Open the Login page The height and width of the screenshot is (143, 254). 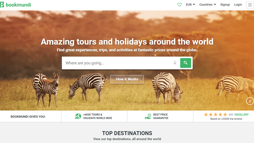[x=238, y=5]
